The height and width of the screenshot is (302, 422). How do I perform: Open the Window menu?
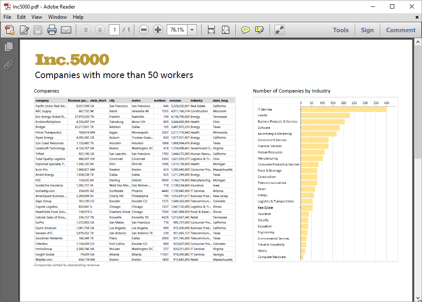[x=58, y=17]
